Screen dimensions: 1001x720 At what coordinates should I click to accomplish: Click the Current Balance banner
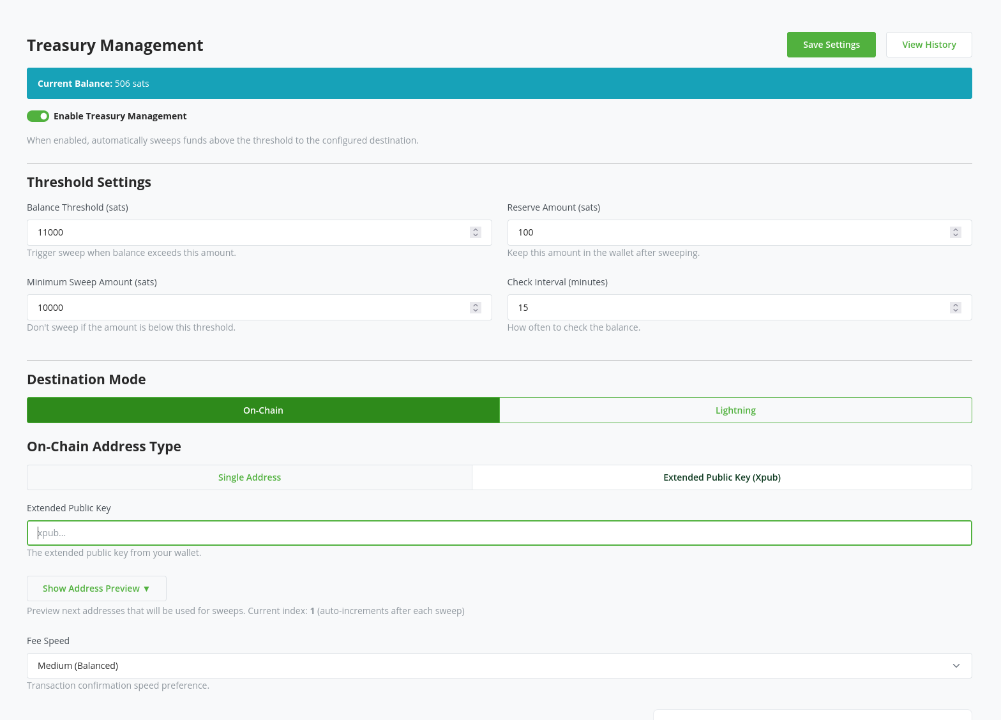[499, 84]
